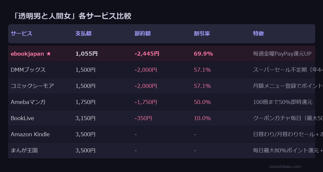Click the DMMブックス row name
Image resolution: width=323 pixels, height=172 pixels.
coord(28,70)
